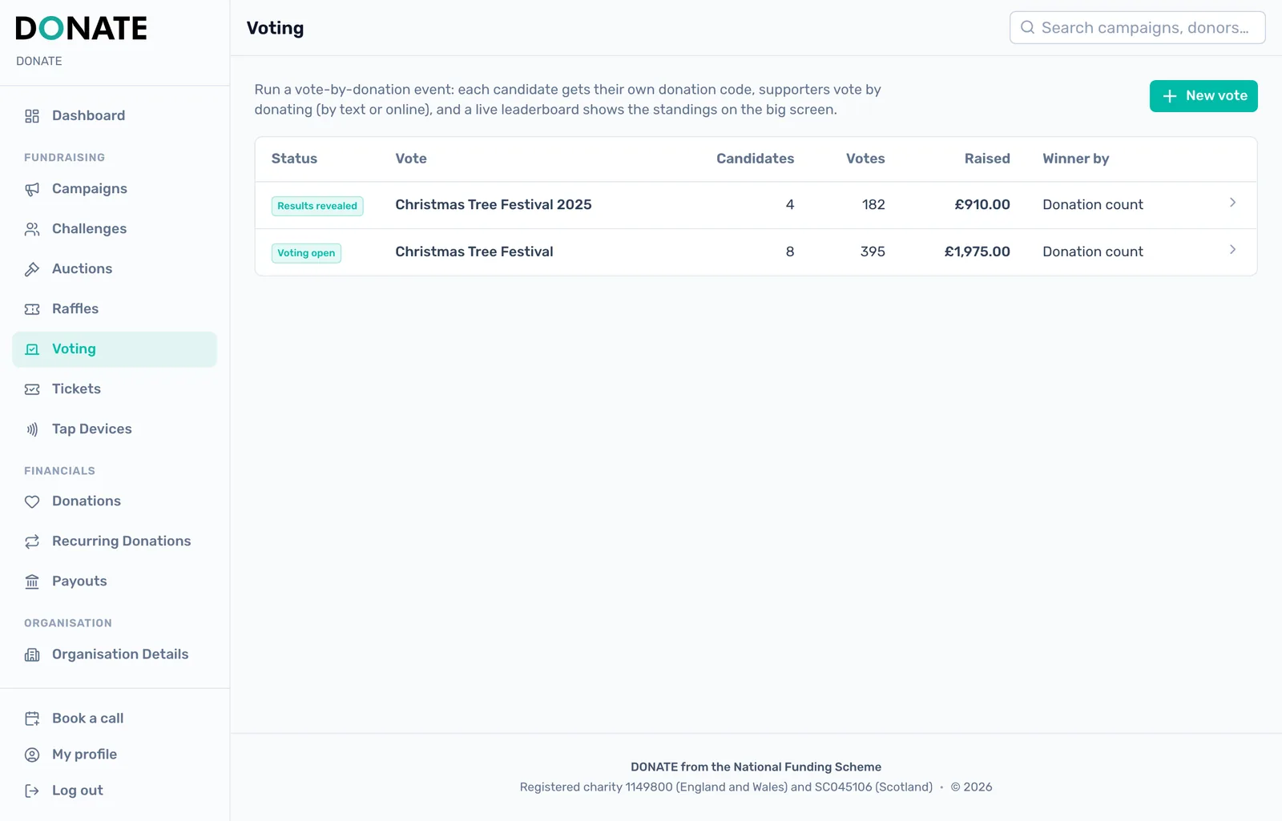Click the Donations heart icon
1282x821 pixels.
32,501
